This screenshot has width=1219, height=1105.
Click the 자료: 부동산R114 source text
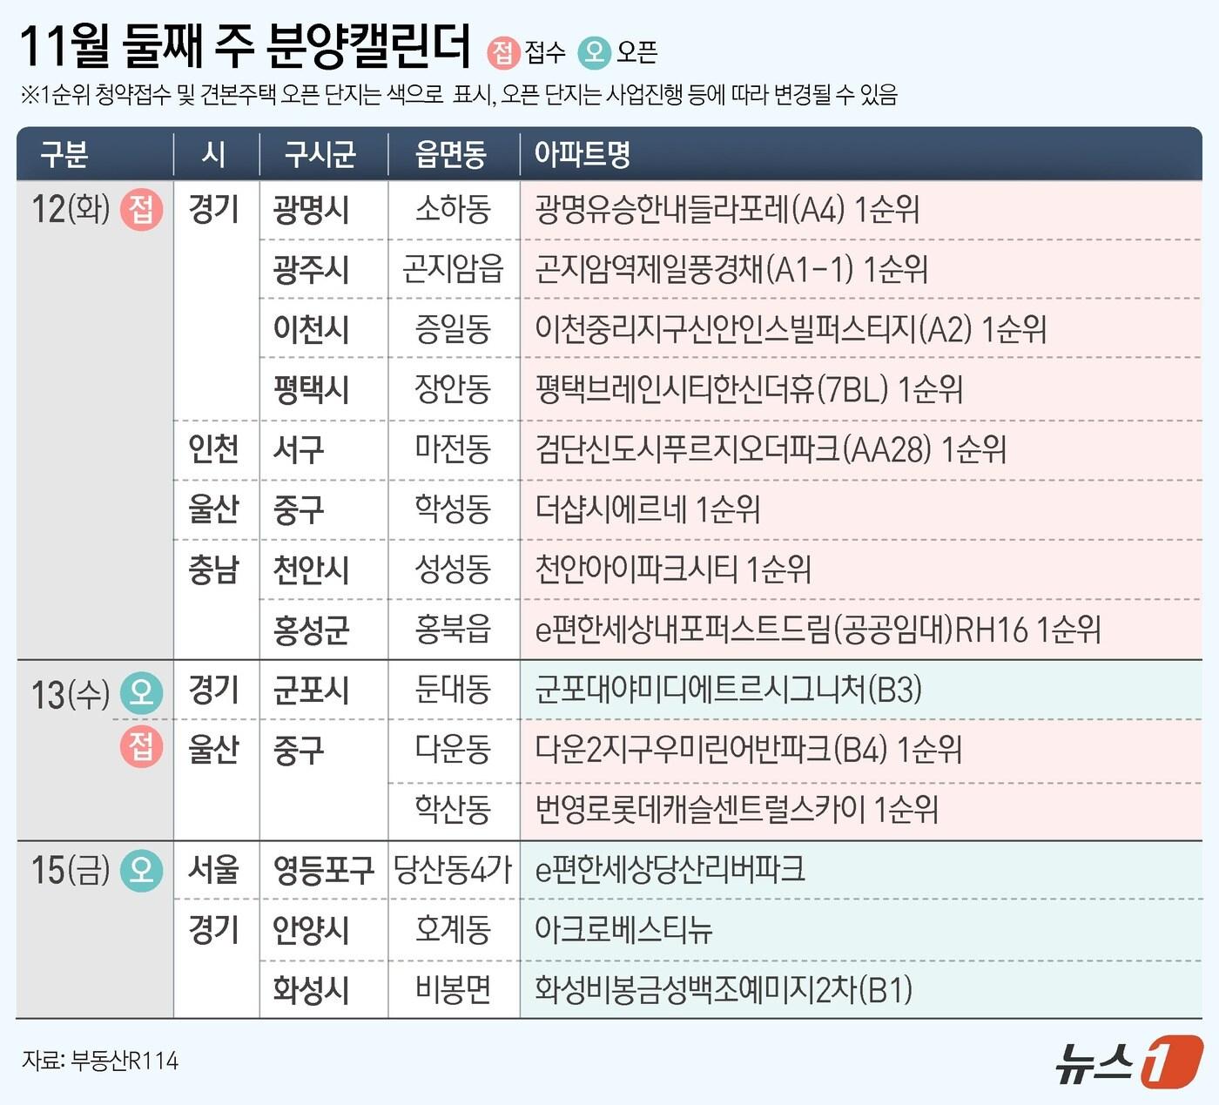coord(100,1061)
